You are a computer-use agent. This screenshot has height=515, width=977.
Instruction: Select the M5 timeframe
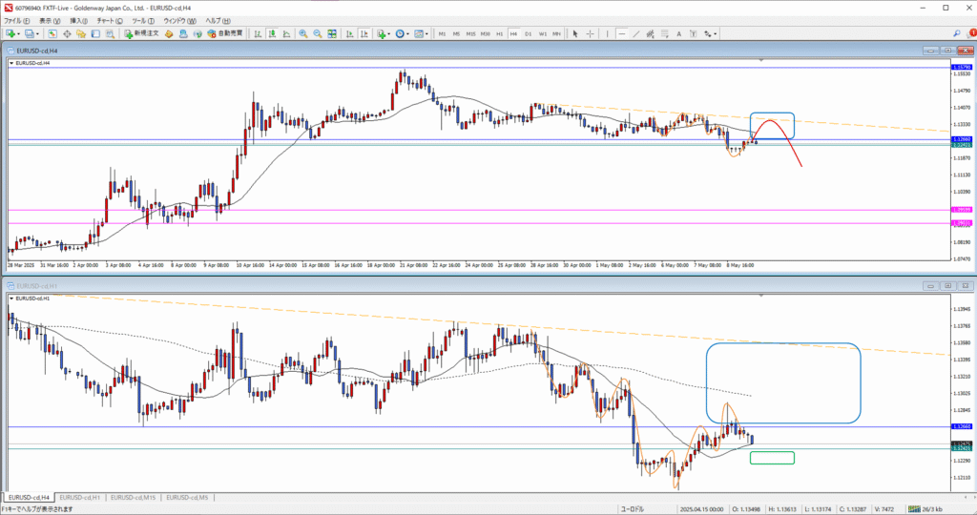456,33
